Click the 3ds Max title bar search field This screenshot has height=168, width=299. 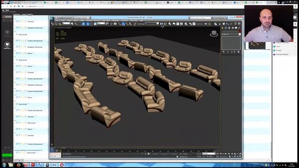pyautogui.click(x=200, y=18)
